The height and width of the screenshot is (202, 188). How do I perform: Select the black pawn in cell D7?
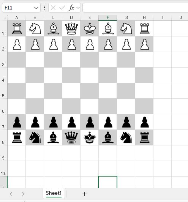[72, 122]
